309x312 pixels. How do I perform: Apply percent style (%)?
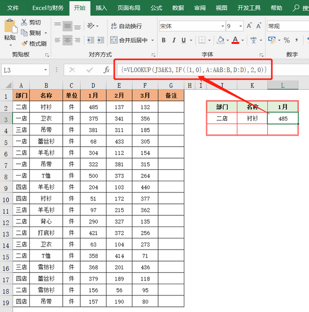point(287,40)
